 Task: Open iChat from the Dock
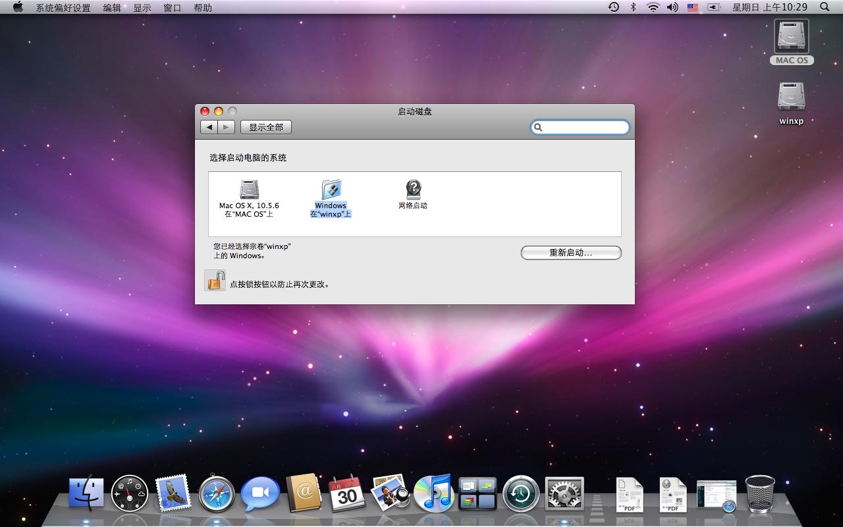(x=260, y=494)
